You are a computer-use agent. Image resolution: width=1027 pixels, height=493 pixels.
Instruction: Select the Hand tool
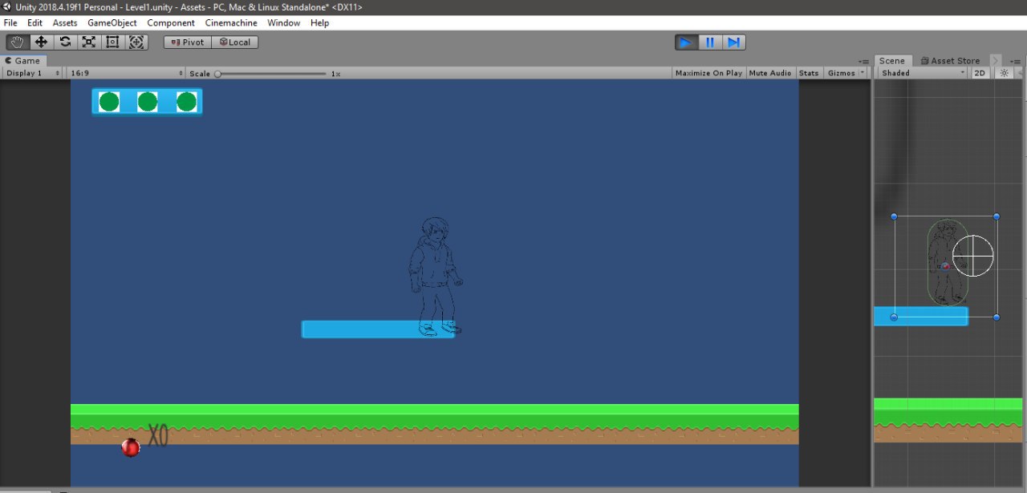[x=18, y=42]
